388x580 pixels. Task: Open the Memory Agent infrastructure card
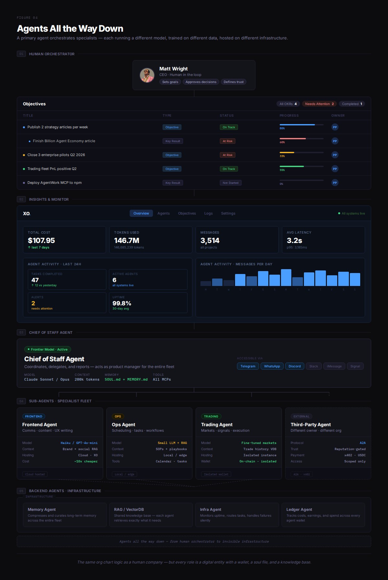pyautogui.click(x=62, y=515)
